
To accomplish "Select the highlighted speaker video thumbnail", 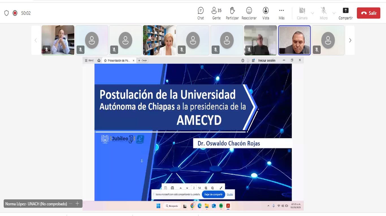I will (x=294, y=40).
